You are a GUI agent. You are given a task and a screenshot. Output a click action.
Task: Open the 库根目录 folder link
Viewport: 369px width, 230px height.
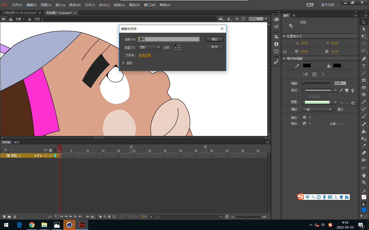pos(145,55)
